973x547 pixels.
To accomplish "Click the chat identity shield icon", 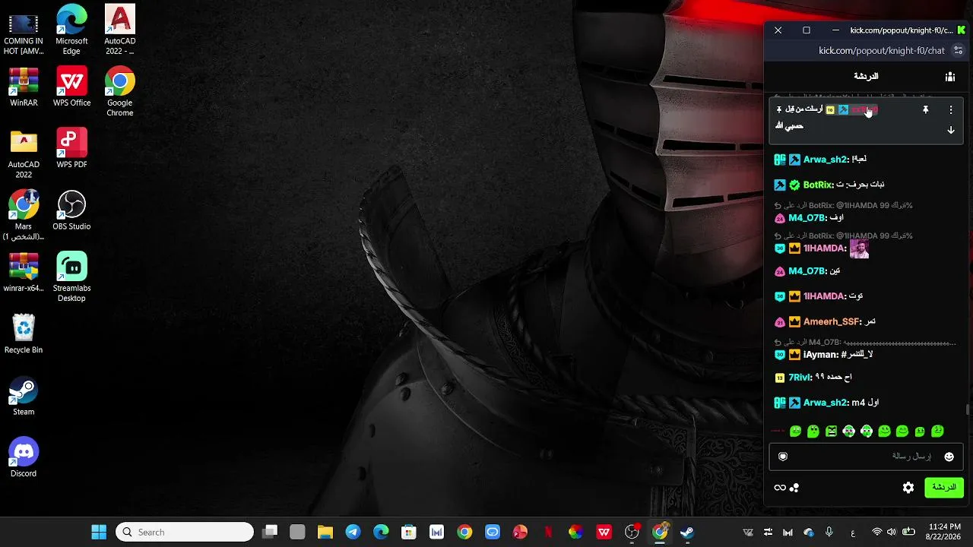I will 783,457.
